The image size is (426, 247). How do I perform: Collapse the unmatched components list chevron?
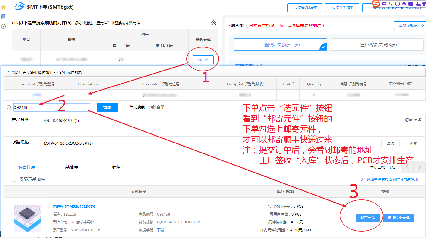214,23
